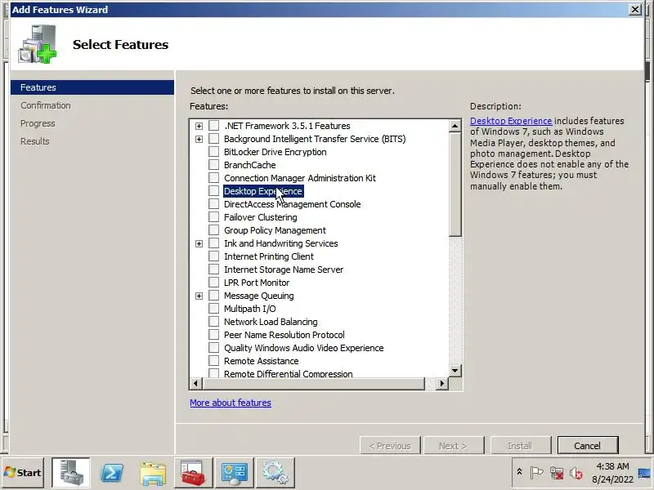
Task: Select the BranchCache label
Action: pos(249,165)
